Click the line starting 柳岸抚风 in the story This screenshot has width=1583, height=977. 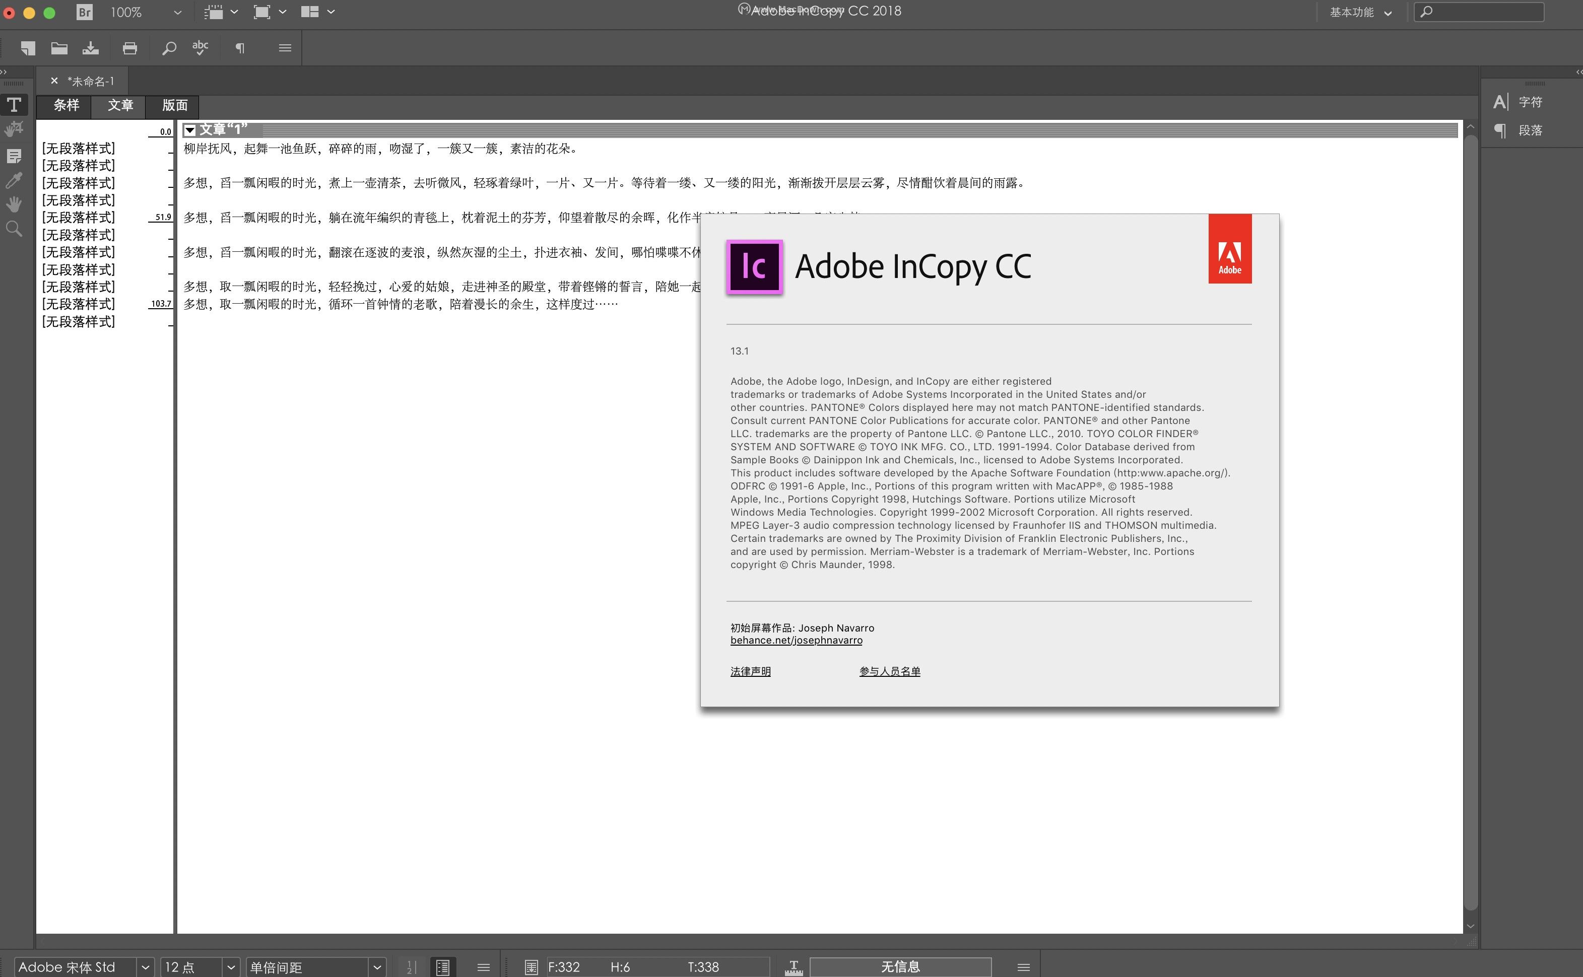[x=380, y=149]
